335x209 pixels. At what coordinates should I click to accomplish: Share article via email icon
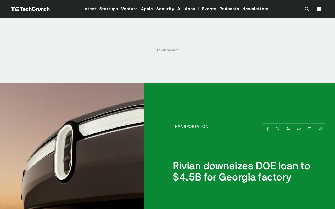(309, 129)
